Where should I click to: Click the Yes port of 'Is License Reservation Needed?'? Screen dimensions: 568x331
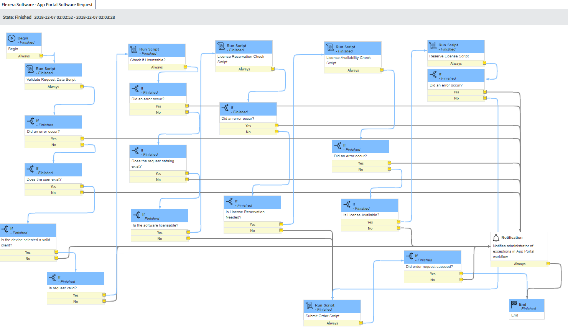pos(281,224)
